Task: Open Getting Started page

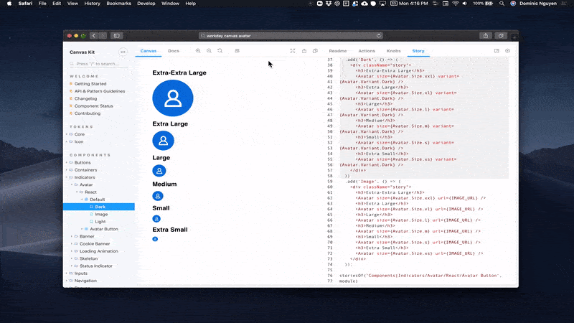Action: (90, 84)
